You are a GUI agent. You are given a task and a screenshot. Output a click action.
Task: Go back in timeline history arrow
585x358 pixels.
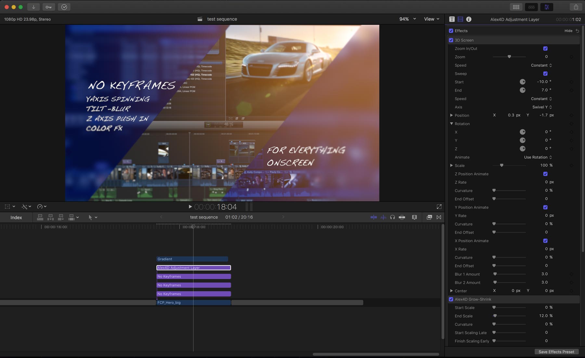[161, 217]
